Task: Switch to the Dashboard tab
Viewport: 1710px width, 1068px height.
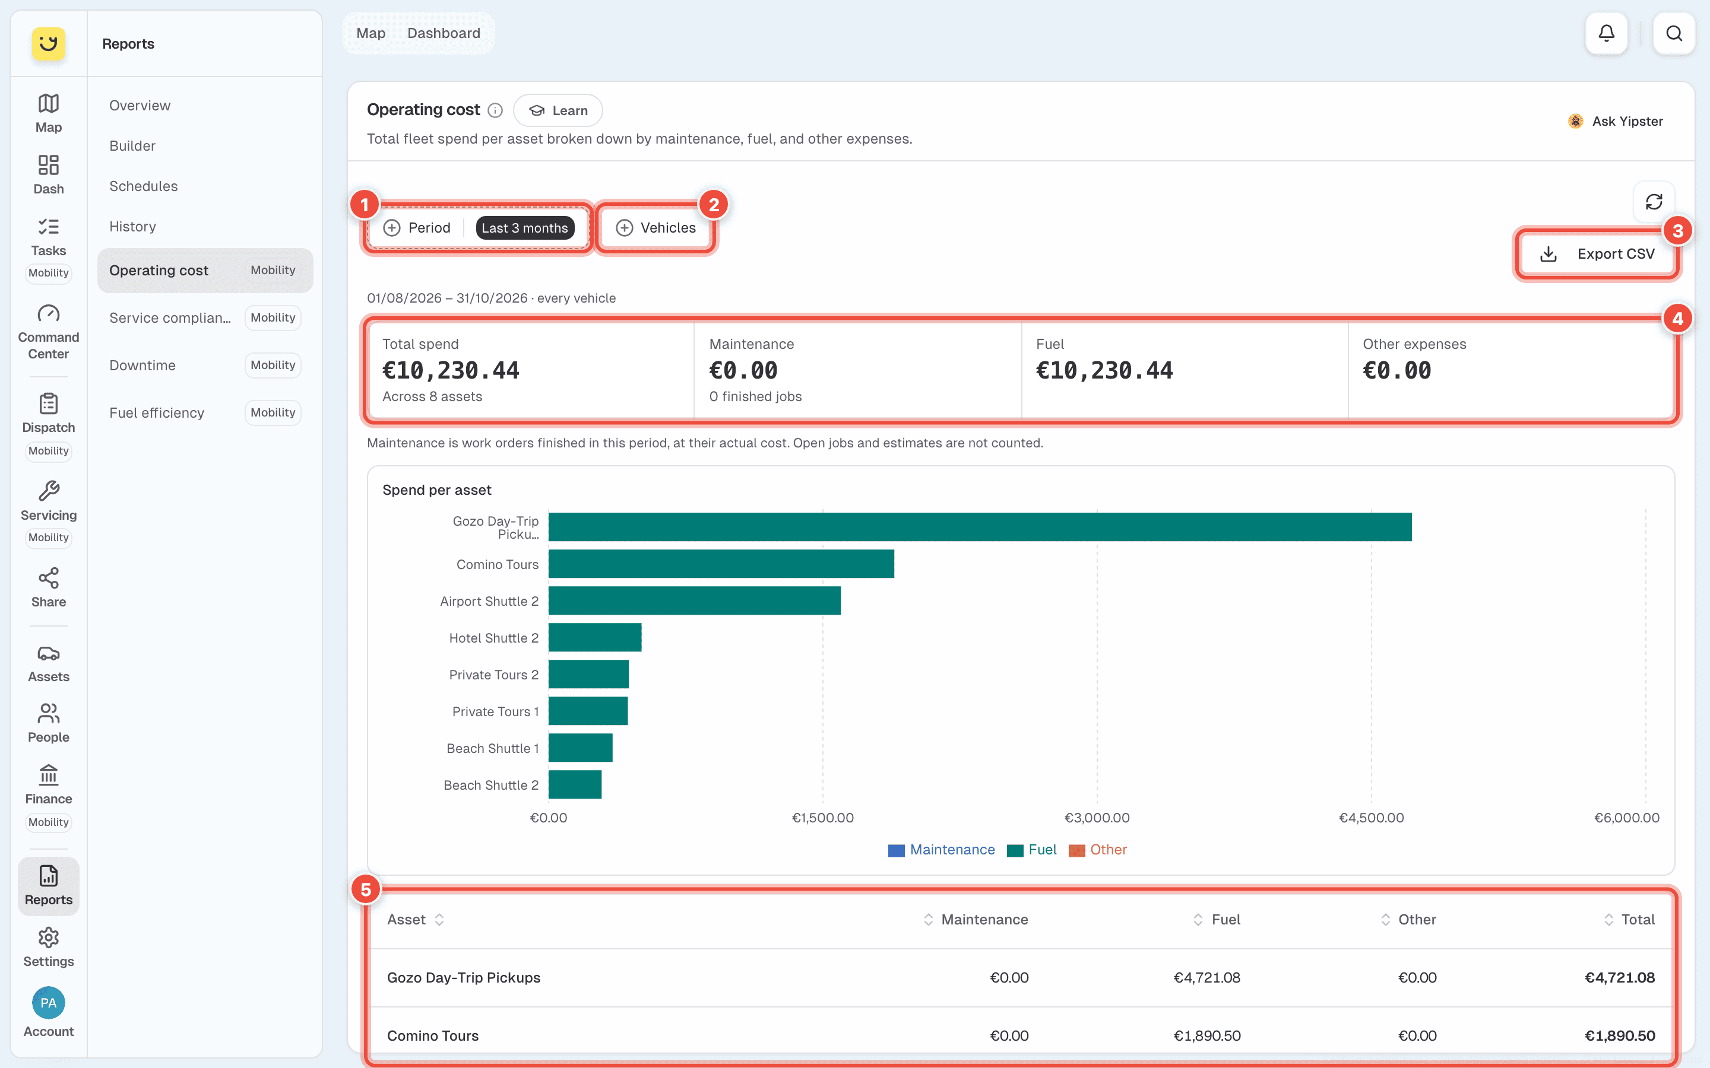Action: click(x=444, y=33)
